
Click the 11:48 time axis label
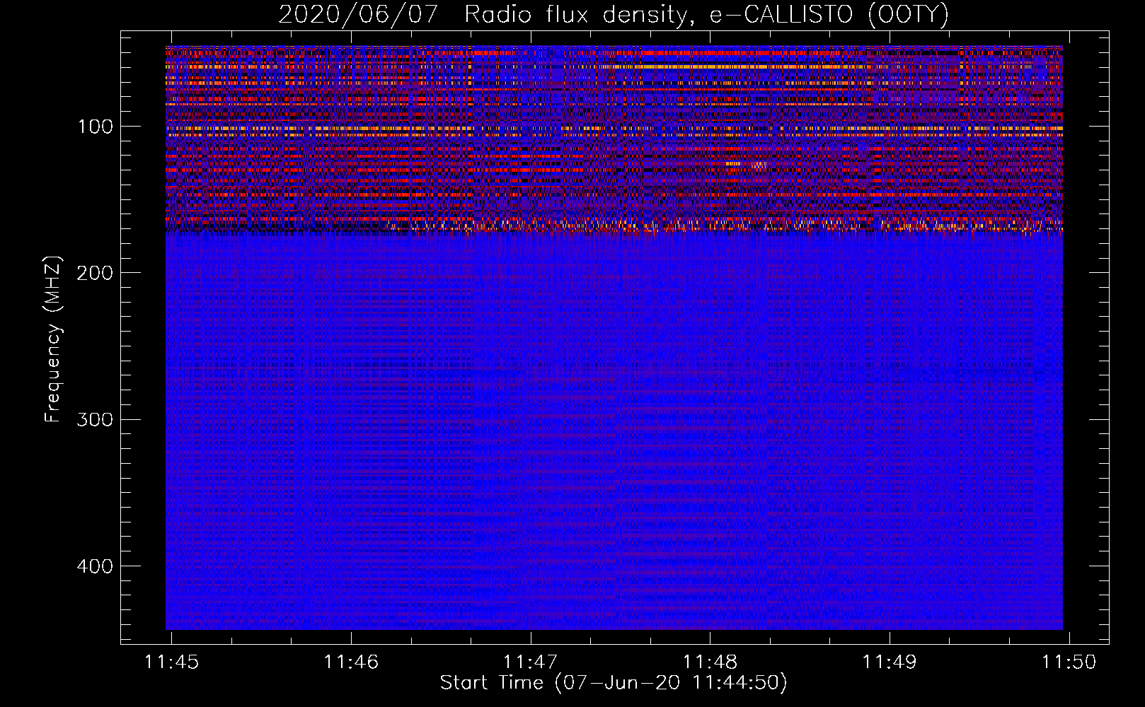(710, 662)
